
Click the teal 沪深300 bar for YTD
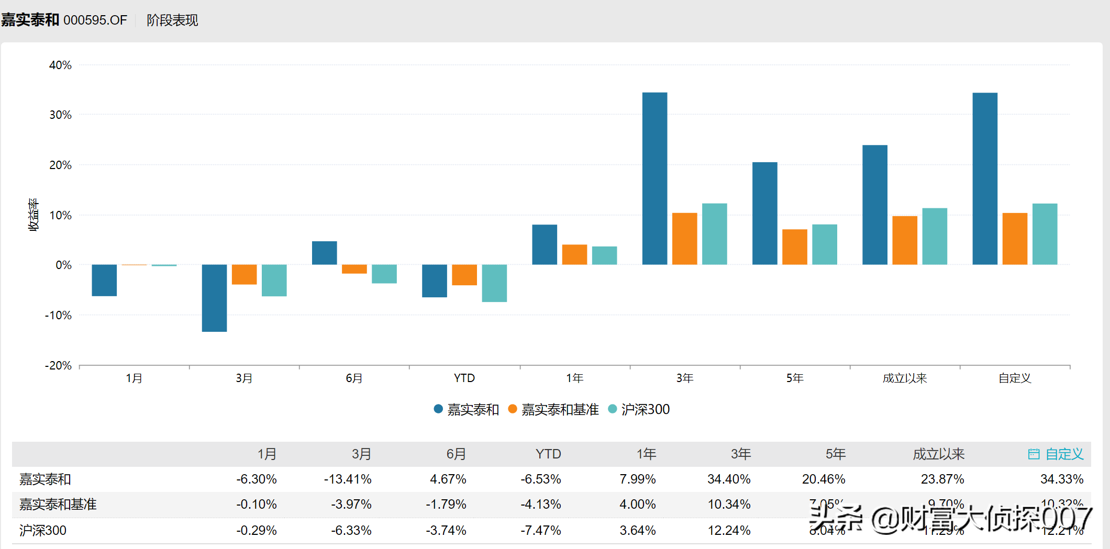494,283
